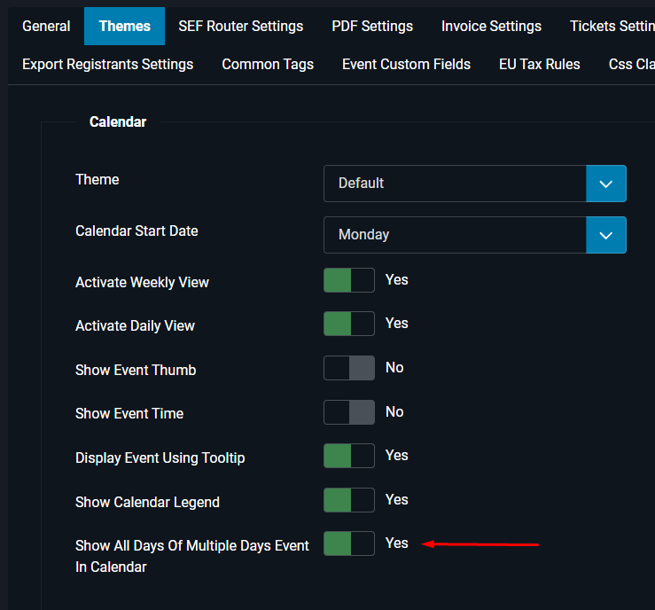Click the Activate Weekly View label

[142, 283]
